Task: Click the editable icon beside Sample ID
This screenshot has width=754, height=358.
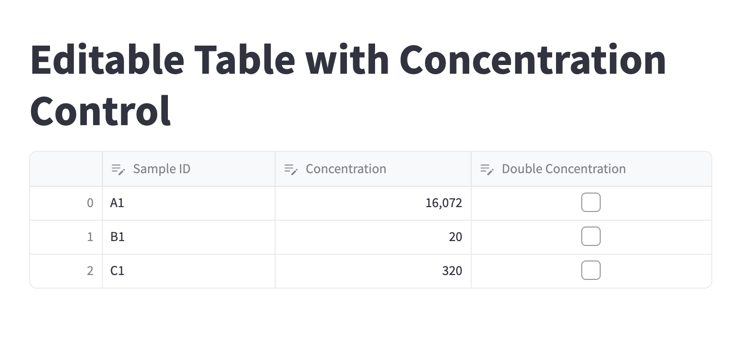Action: (118, 169)
